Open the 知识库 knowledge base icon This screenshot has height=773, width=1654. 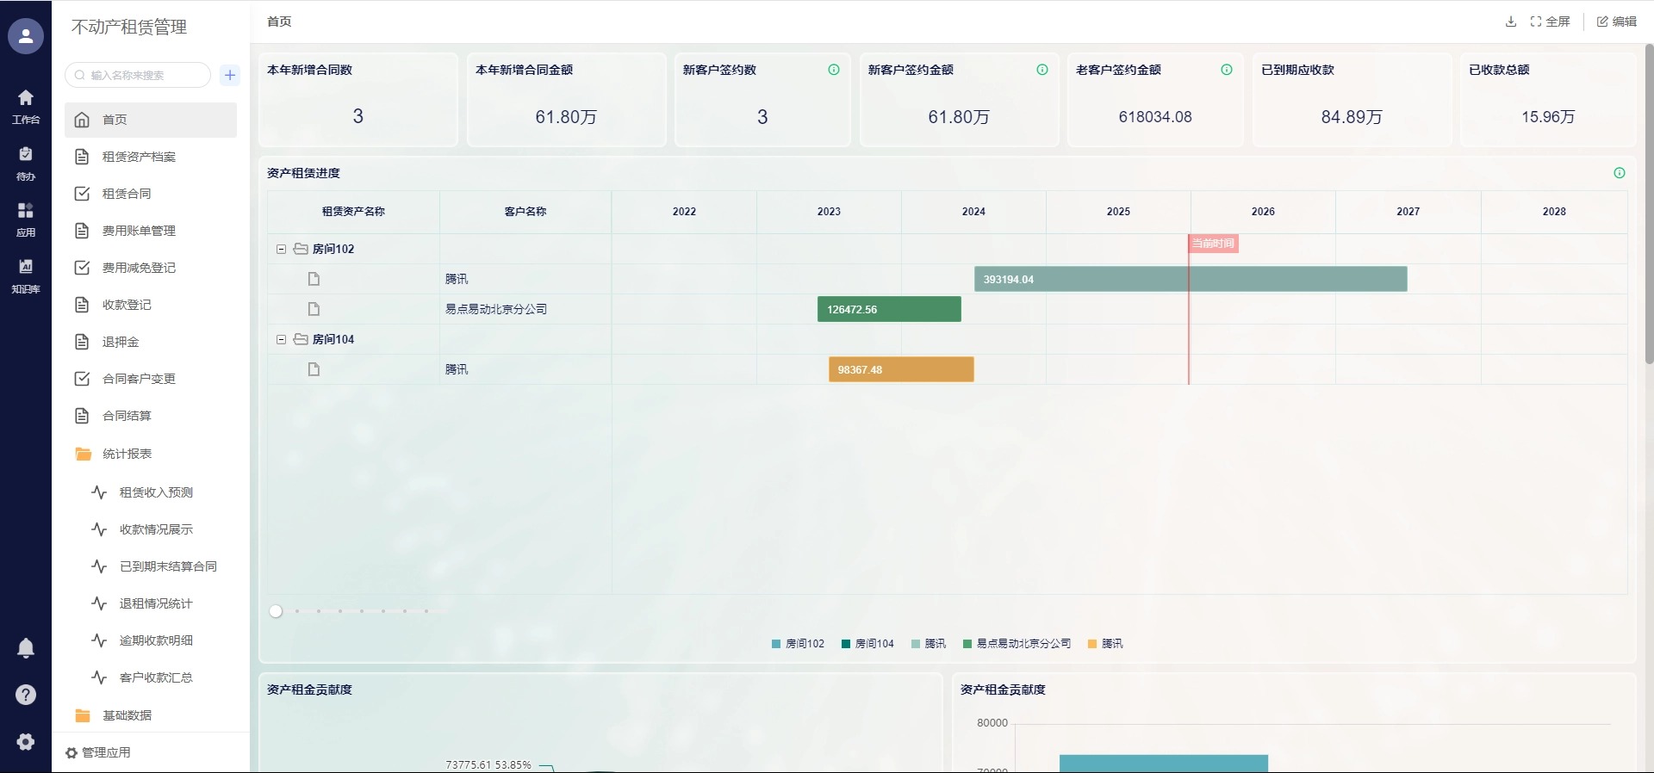pos(26,275)
